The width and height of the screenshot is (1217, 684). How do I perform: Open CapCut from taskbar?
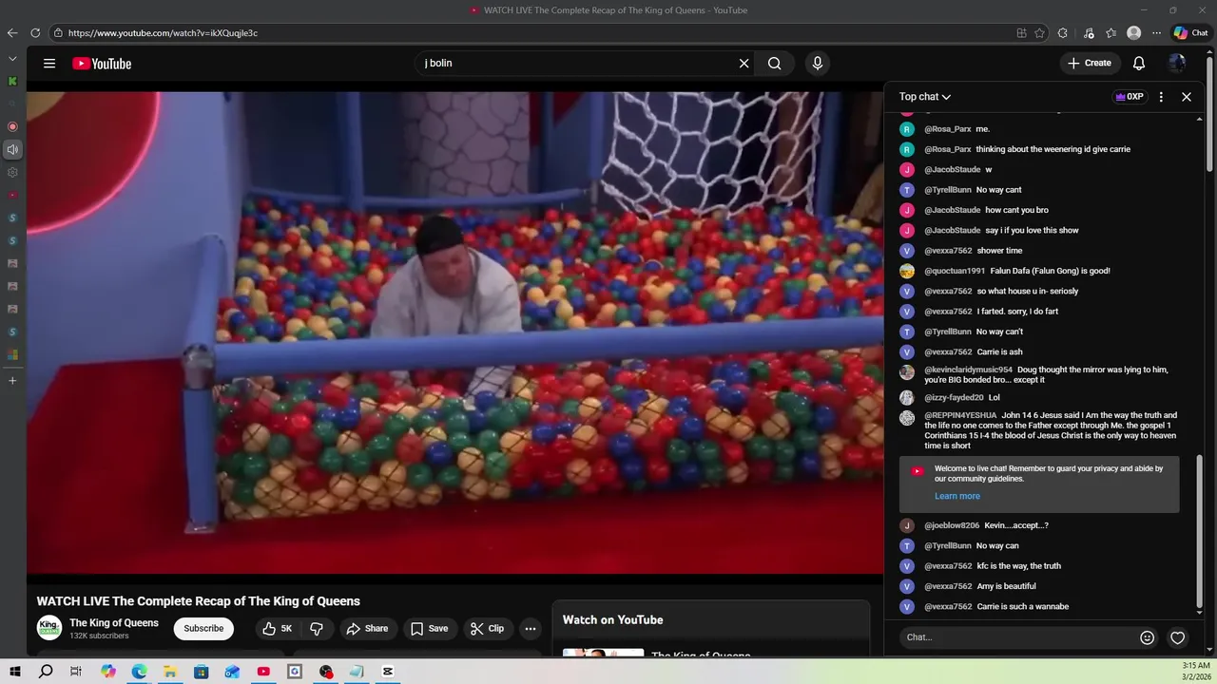[x=388, y=672]
